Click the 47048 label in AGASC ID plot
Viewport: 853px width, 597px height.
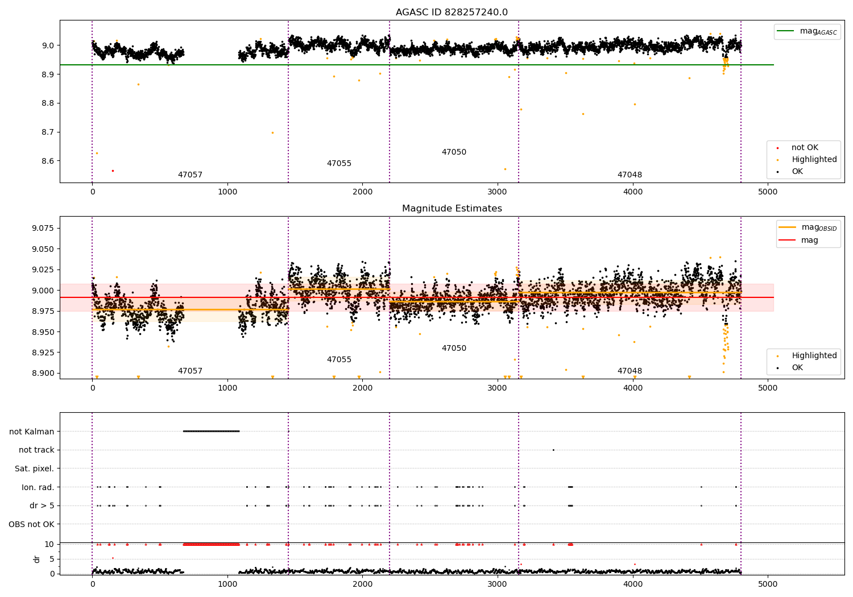(630, 175)
